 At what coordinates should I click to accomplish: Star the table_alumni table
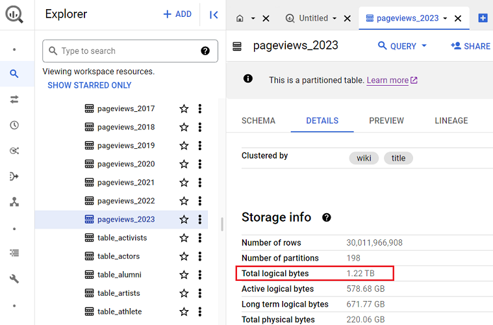[184, 275]
